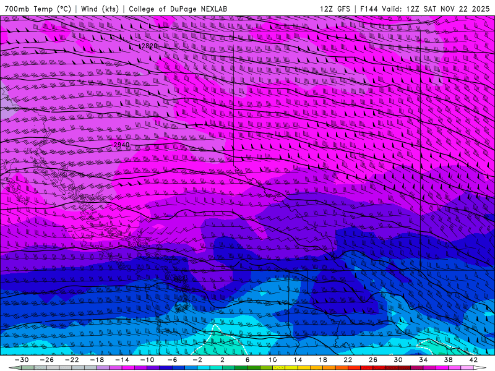495x371 pixels.
Task: Click the "Wind (kts)" header label
Action: (x=100, y=9)
